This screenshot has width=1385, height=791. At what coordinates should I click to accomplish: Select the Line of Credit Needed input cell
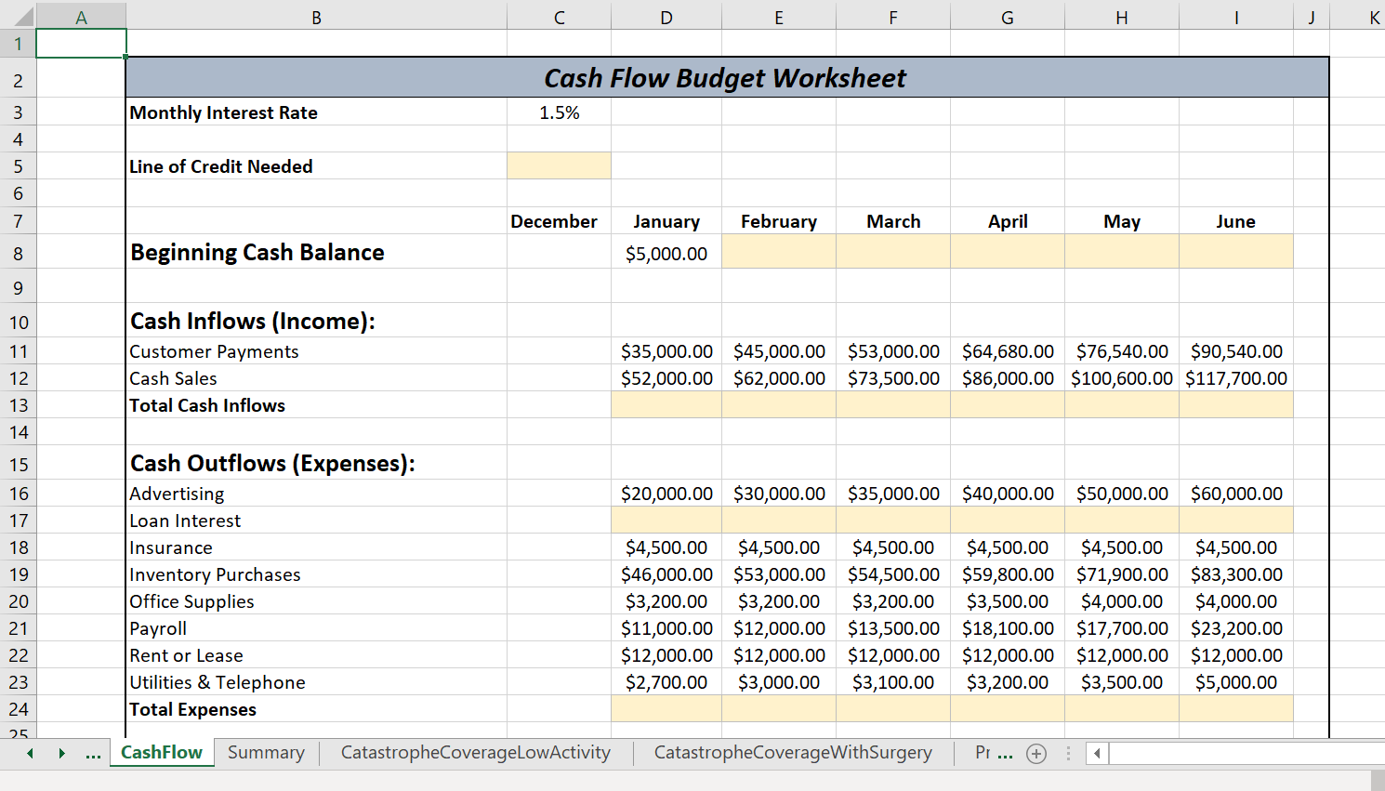[559, 165]
